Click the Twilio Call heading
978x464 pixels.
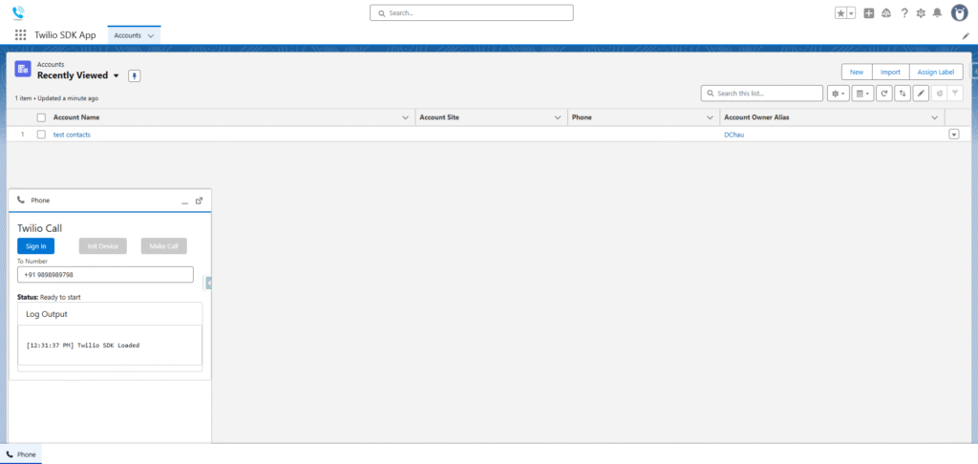tap(39, 228)
